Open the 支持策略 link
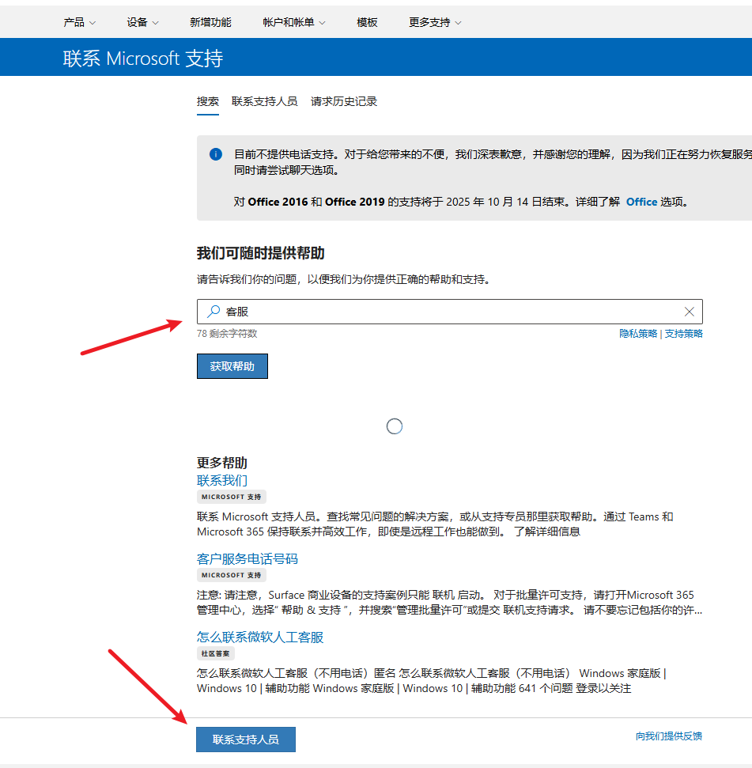Viewport: 752px width, 768px height. click(683, 334)
